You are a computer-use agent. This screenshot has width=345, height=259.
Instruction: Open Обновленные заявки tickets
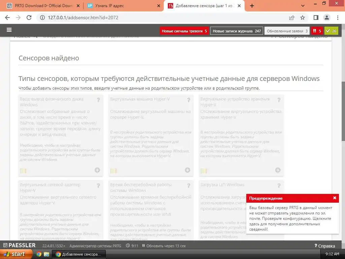coord(287,31)
